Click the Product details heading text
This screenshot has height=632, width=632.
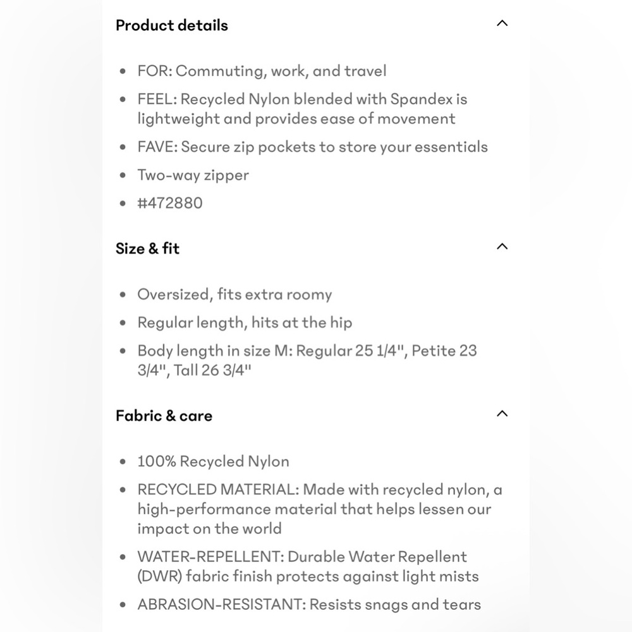(171, 25)
